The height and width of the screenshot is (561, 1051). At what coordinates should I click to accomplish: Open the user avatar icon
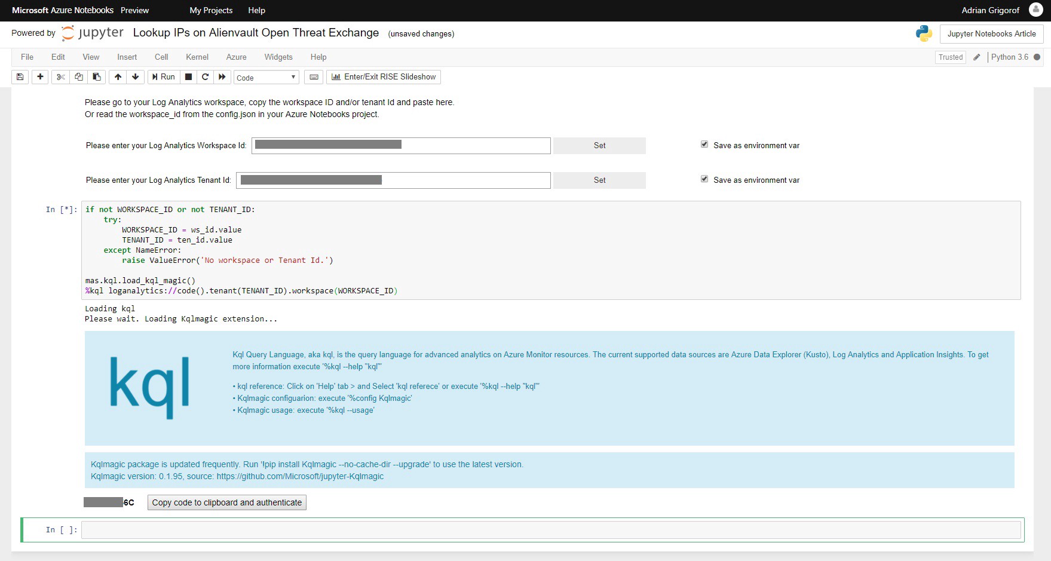tap(1036, 10)
